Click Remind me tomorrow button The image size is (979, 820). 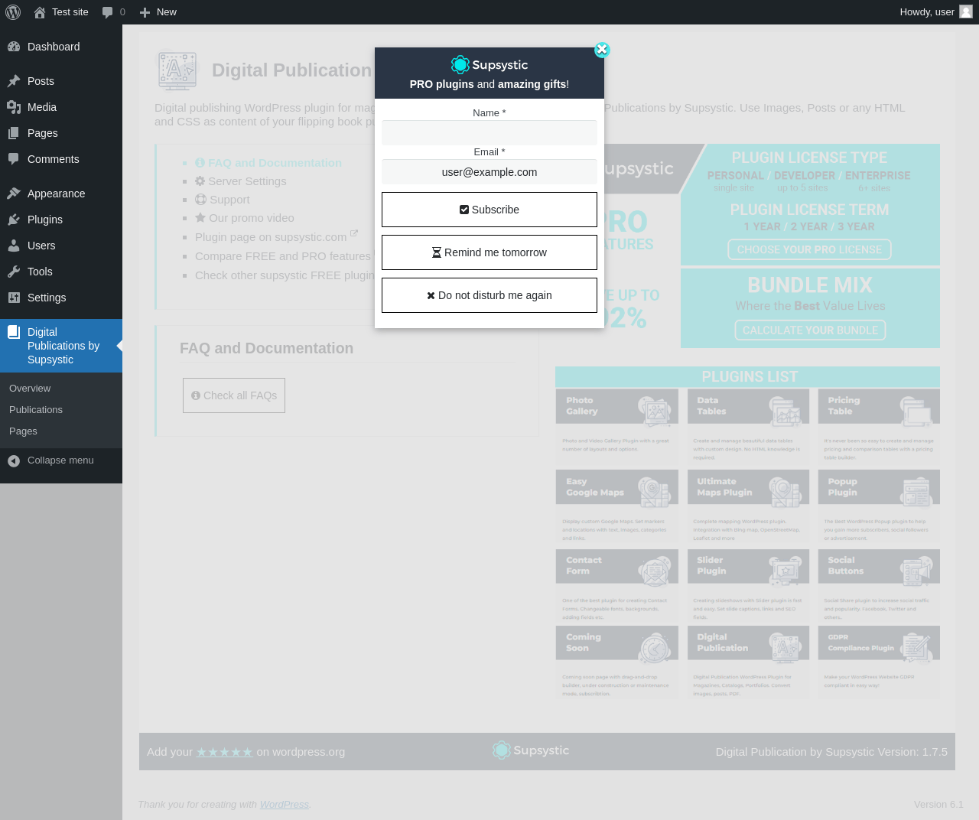489,252
